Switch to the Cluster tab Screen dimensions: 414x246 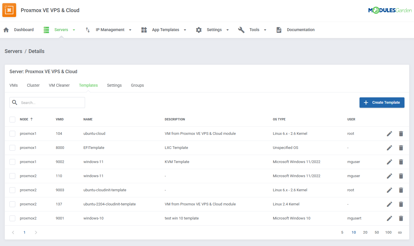pos(33,85)
